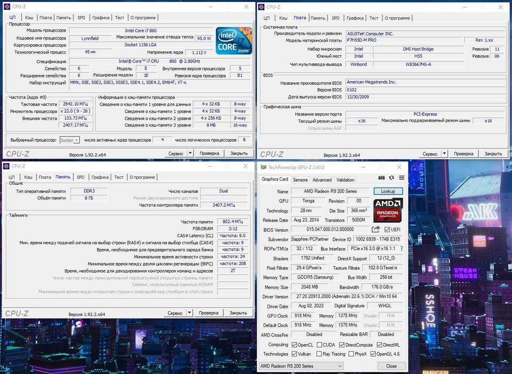Toggle the Vulkan checkbox
512x374 pixels.
click(294, 354)
